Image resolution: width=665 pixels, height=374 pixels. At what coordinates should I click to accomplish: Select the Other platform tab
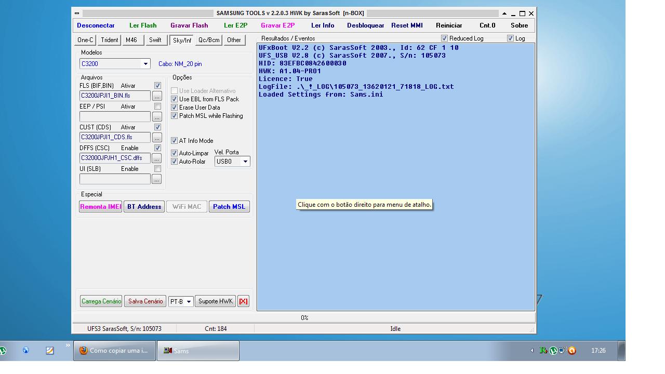(234, 40)
